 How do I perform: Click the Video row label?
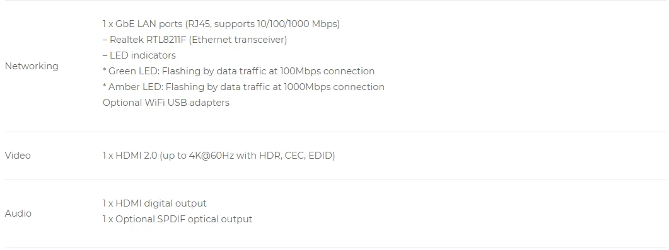click(x=18, y=156)
